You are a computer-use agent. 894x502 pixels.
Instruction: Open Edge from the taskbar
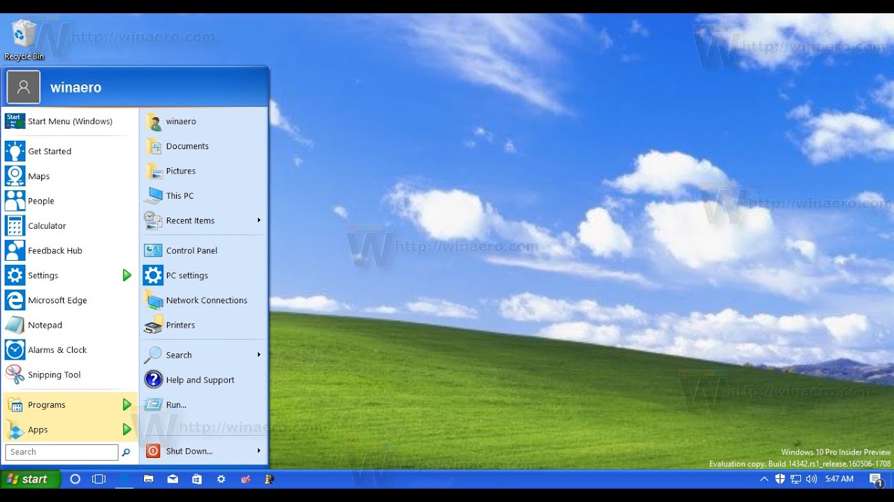coord(125,479)
